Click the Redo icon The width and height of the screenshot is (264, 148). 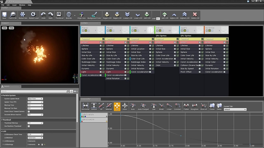(50, 15)
